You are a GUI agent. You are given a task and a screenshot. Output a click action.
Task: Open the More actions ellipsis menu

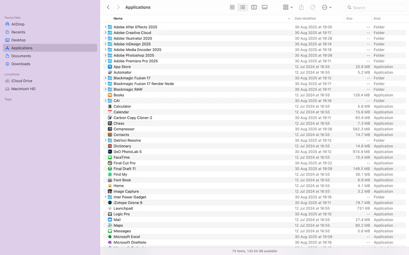click(x=326, y=7)
